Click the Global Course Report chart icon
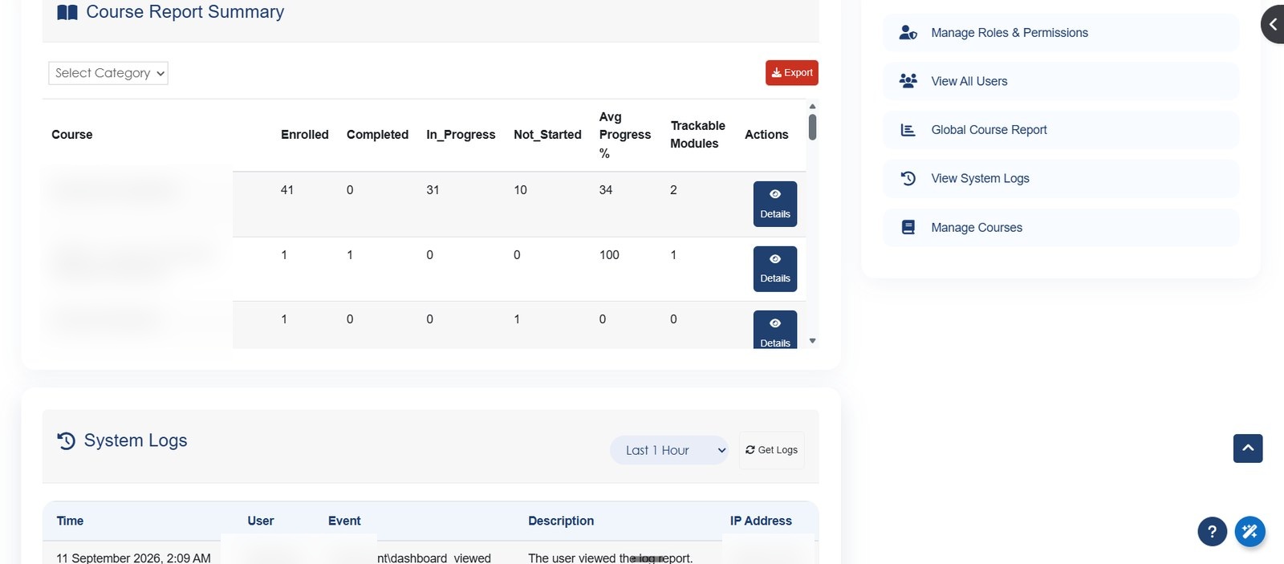This screenshot has height=564, width=1284. pyautogui.click(x=908, y=130)
